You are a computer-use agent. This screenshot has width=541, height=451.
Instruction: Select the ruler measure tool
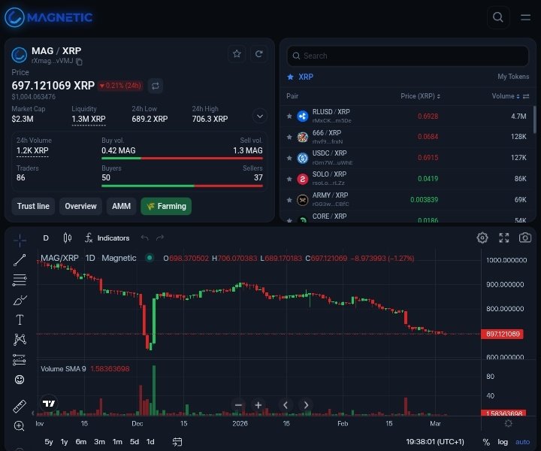tap(20, 406)
